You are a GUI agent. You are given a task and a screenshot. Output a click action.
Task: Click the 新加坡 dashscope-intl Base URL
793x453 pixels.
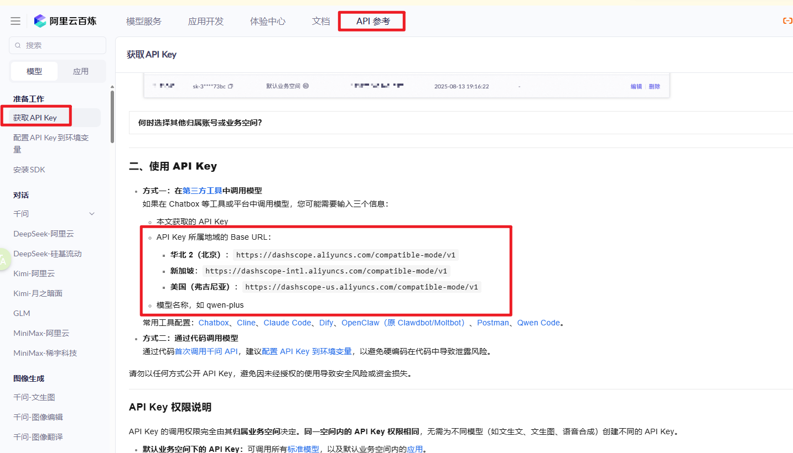(326, 271)
